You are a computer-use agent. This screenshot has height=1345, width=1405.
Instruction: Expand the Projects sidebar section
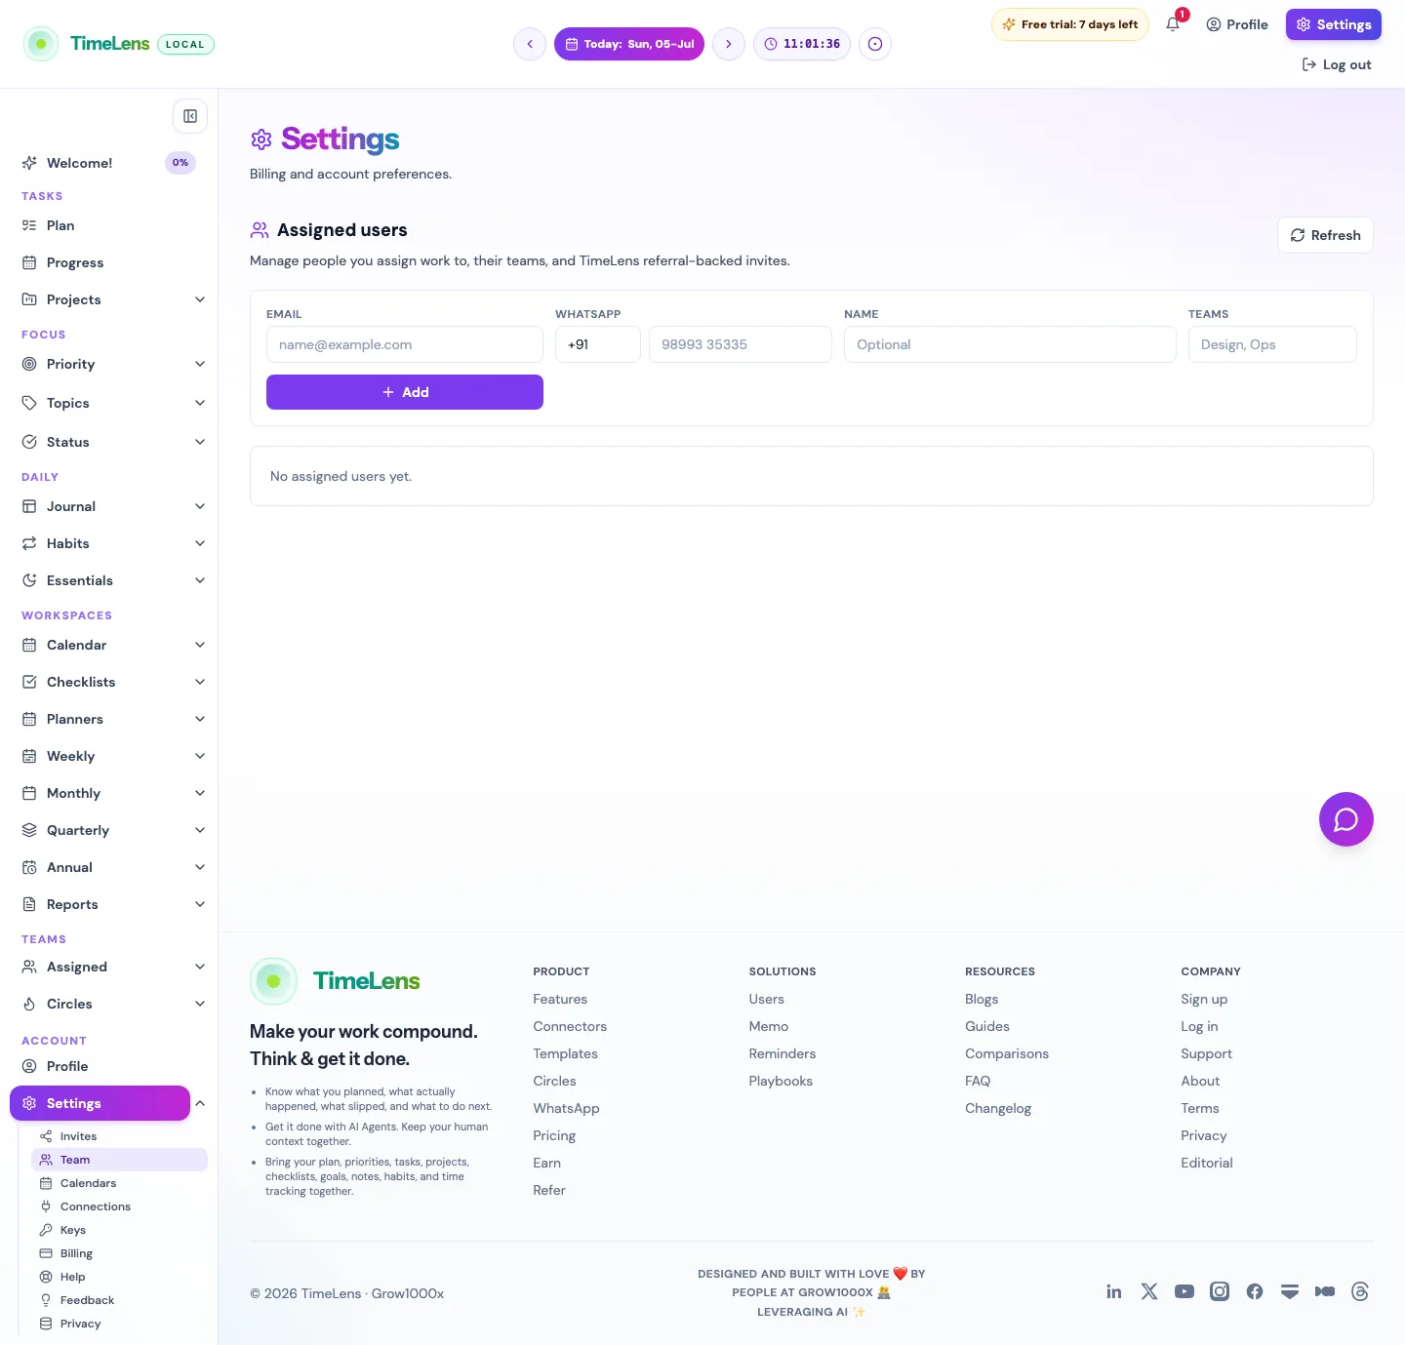(x=200, y=299)
